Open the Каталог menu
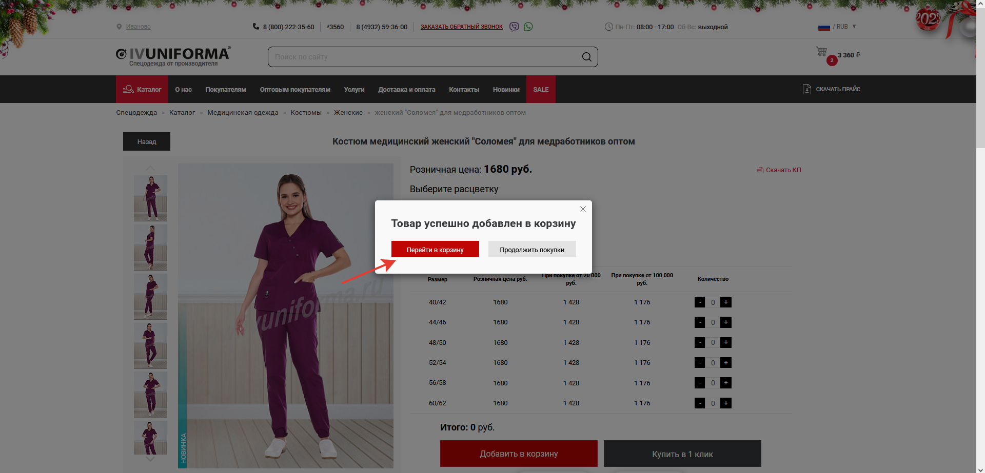 click(x=142, y=89)
